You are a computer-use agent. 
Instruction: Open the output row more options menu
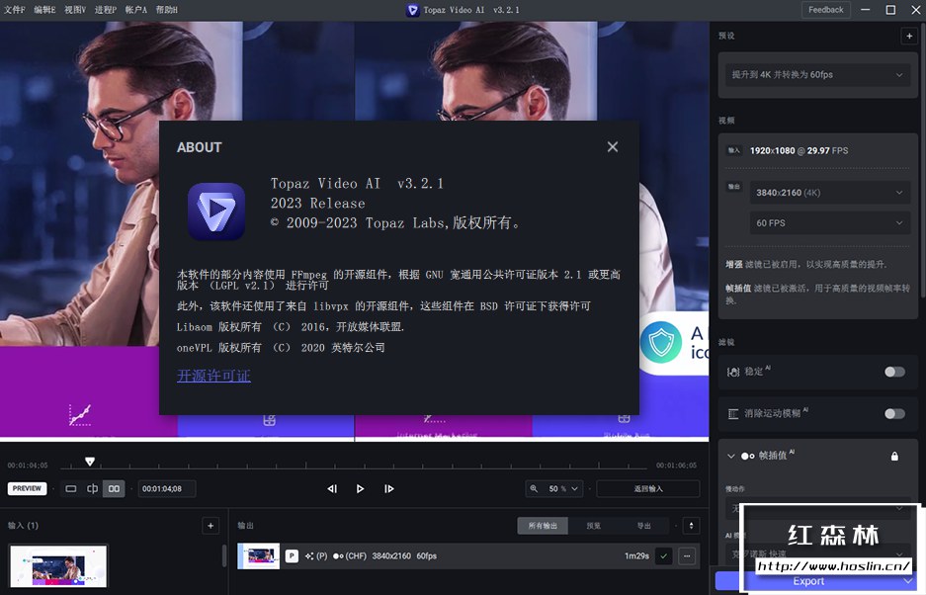[x=687, y=556]
